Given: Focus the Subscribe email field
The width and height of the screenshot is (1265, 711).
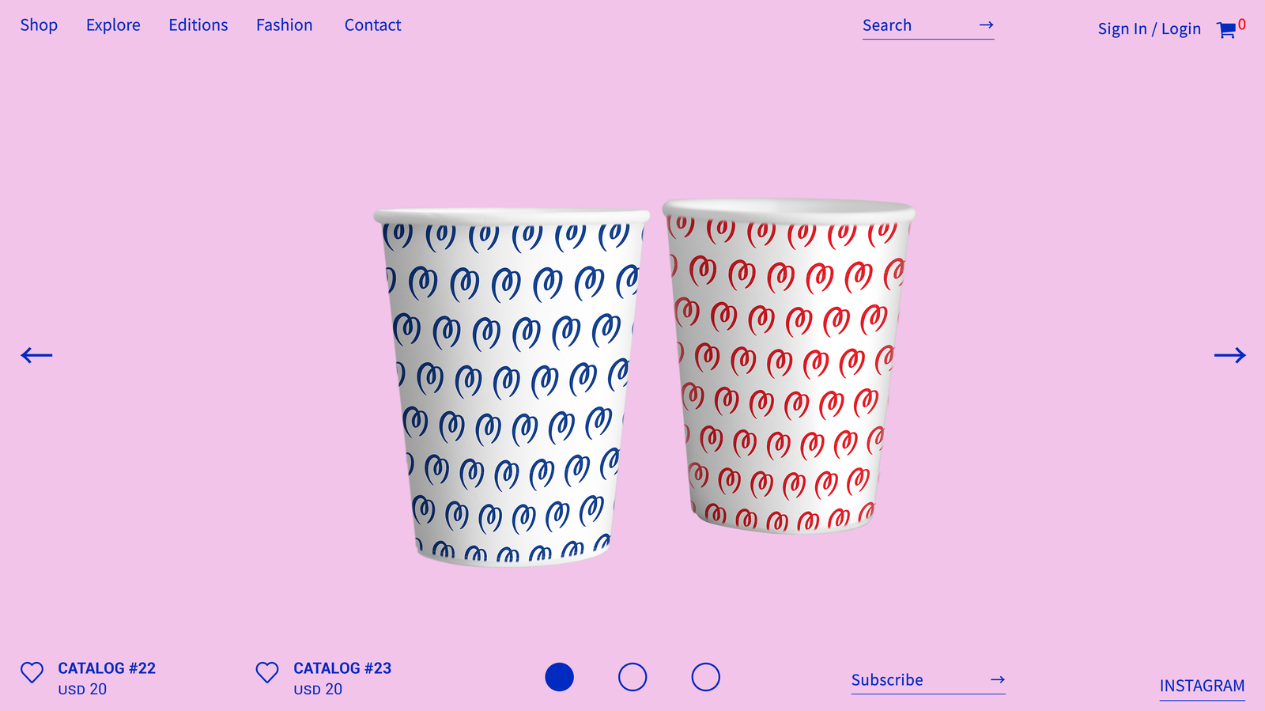Looking at the screenshot, I should pos(917,679).
